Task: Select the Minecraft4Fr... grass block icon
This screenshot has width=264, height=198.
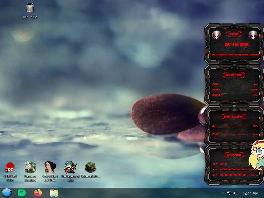Action: (90, 170)
